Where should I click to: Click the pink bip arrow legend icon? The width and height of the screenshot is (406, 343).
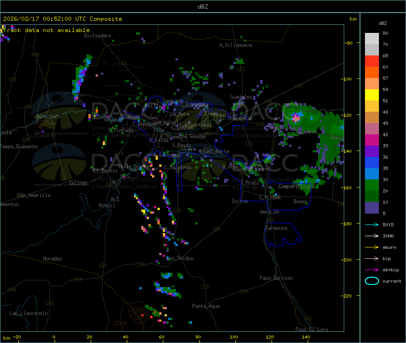(372, 258)
